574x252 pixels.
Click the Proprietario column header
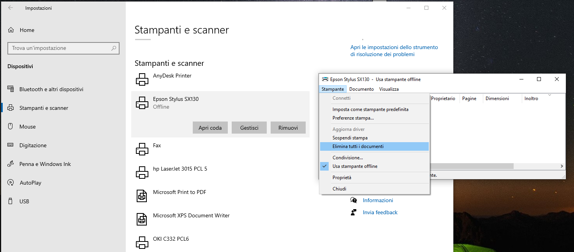444,99
